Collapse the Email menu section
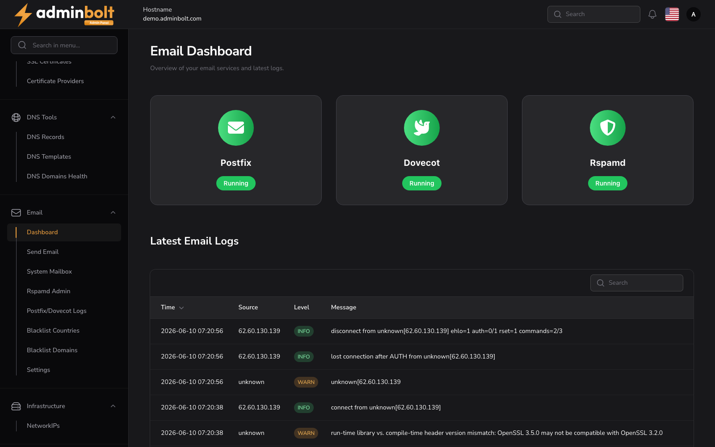 pos(113,212)
